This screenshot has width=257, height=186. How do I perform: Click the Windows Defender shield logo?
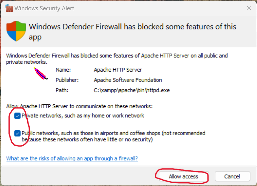pyautogui.click(x=16, y=31)
